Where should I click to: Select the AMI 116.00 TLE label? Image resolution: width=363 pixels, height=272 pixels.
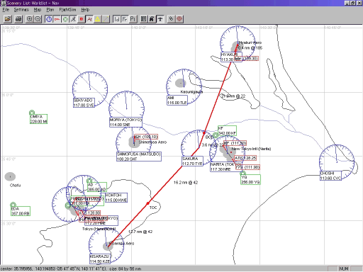pyautogui.click(x=177, y=101)
